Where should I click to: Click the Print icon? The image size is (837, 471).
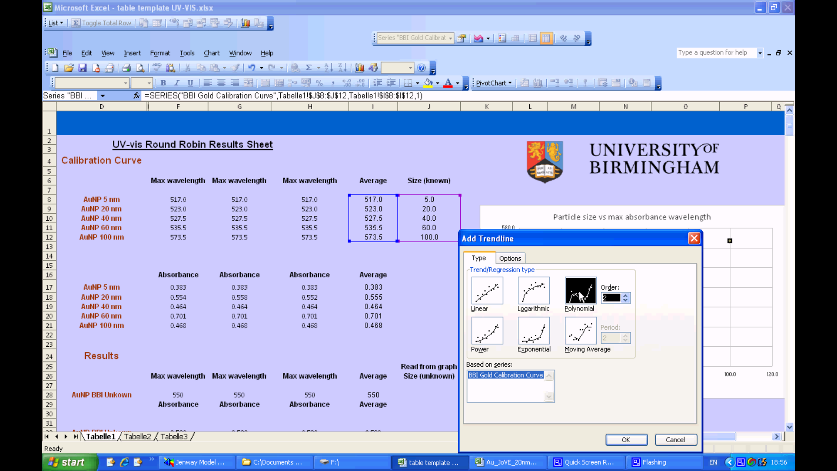tap(126, 68)
